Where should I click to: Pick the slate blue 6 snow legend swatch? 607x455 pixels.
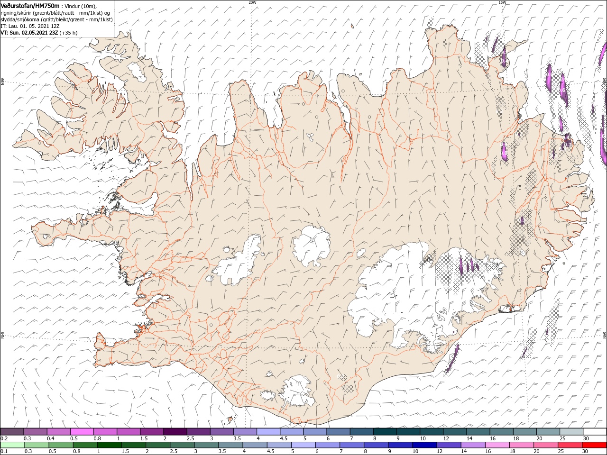(338, 432)
